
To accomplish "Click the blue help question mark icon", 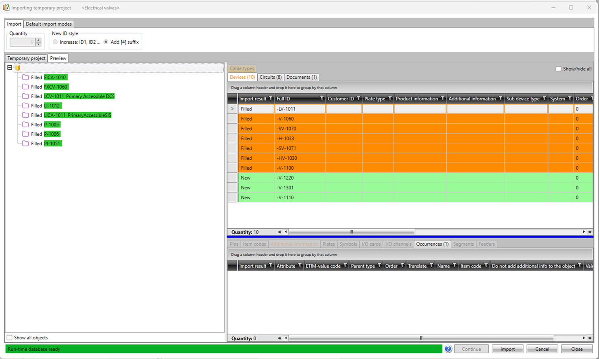I will (448, 349).
